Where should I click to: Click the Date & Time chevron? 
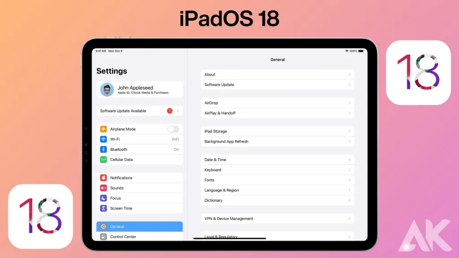coord(350,160)
